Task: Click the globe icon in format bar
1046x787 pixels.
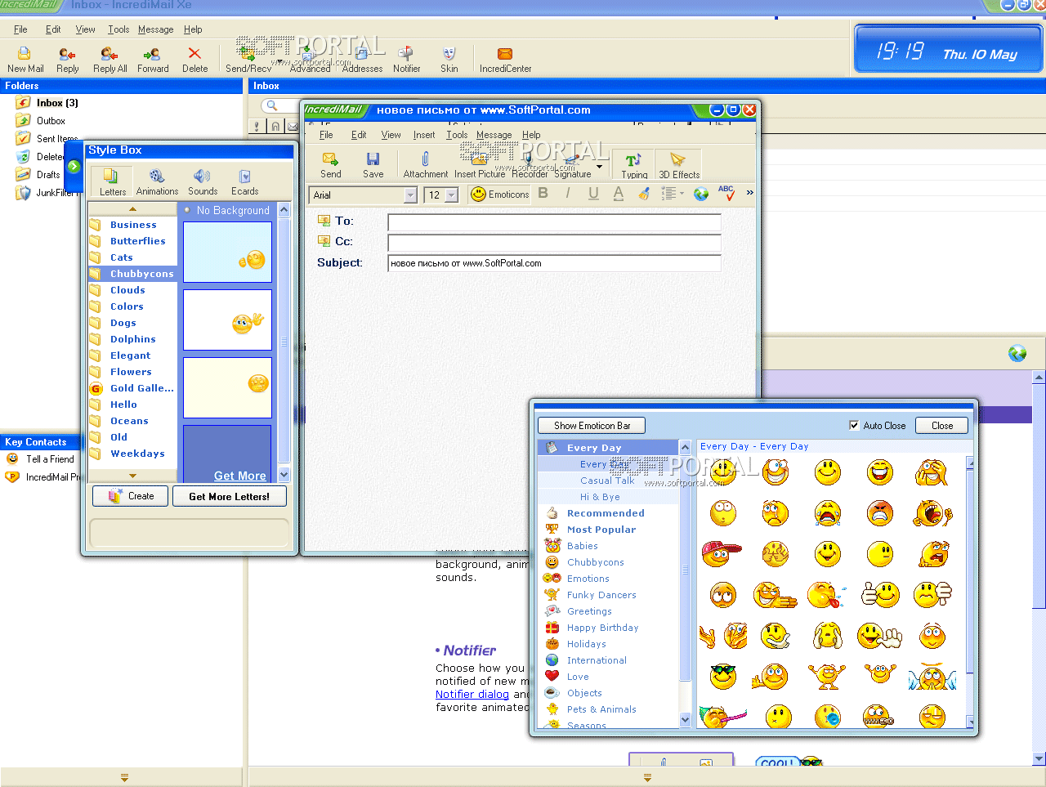Action: pos(701,194)
